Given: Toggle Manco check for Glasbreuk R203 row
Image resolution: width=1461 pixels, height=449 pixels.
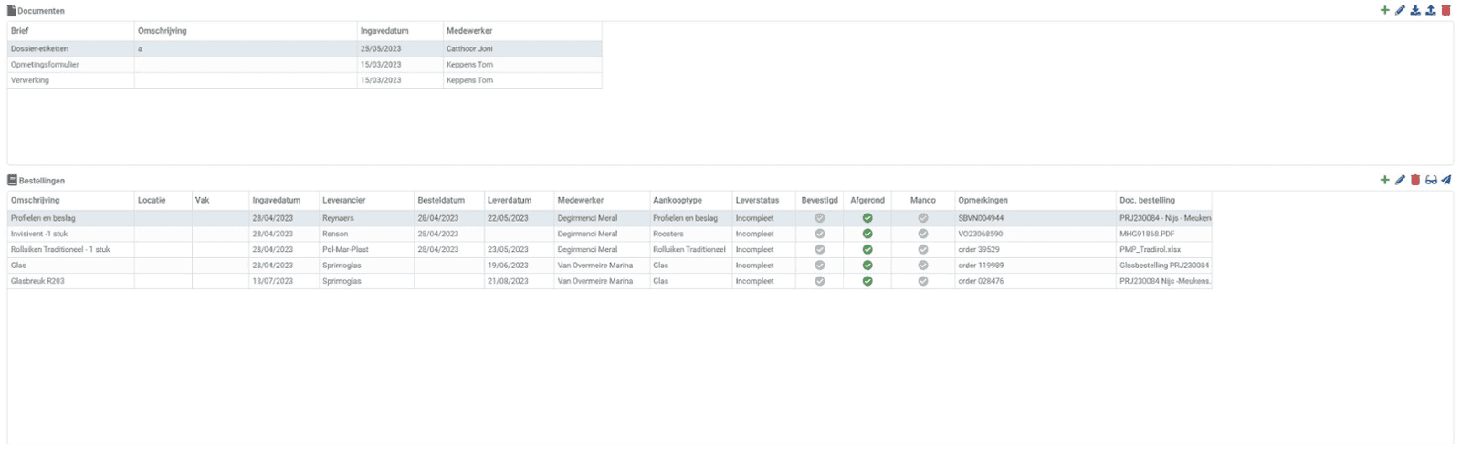Looking at the screenshot, I should (x=923, y=281).
